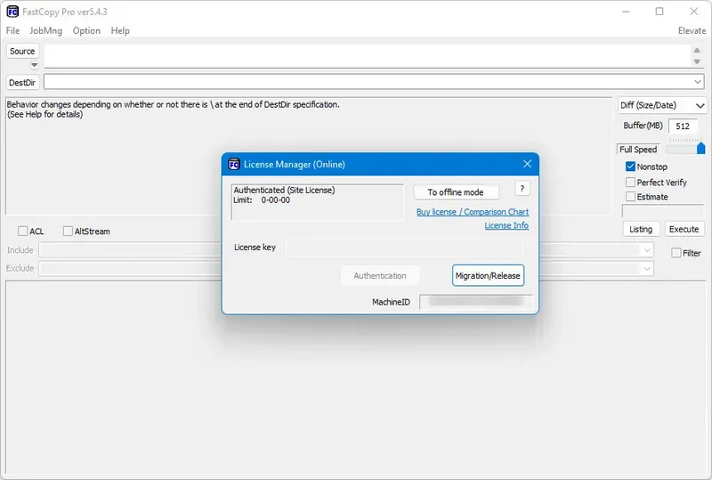
Task: Click Elevate in the menu bar
Action: pos(692,30)
